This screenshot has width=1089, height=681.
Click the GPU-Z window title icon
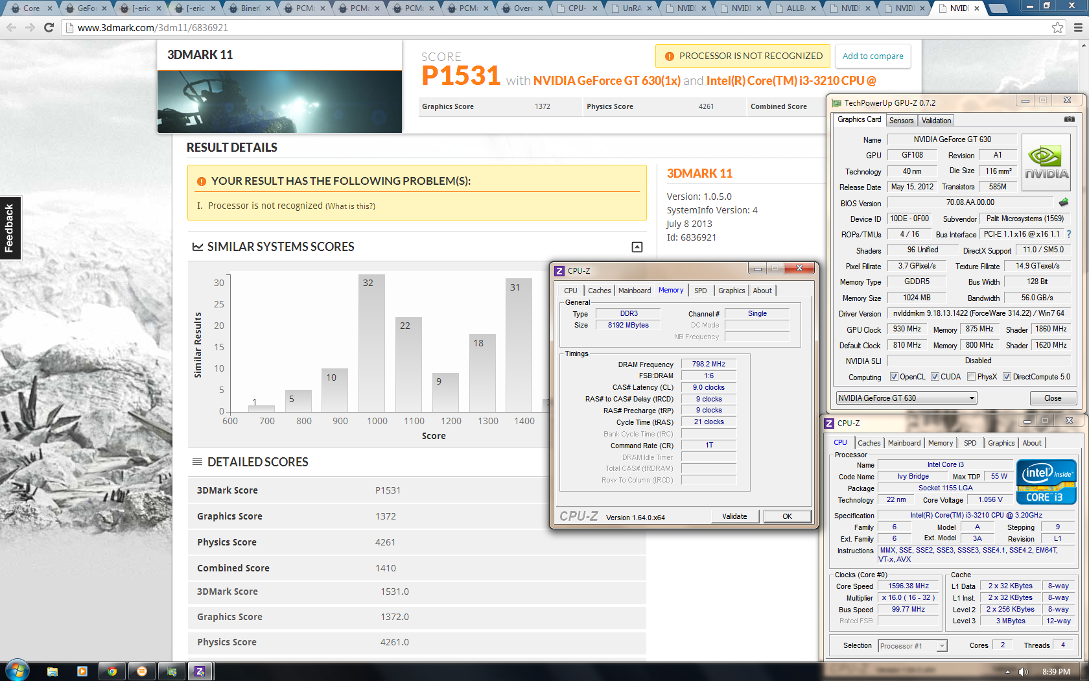pos(836,102)
